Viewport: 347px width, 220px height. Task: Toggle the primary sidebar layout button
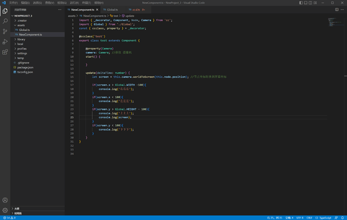point(301,3)
